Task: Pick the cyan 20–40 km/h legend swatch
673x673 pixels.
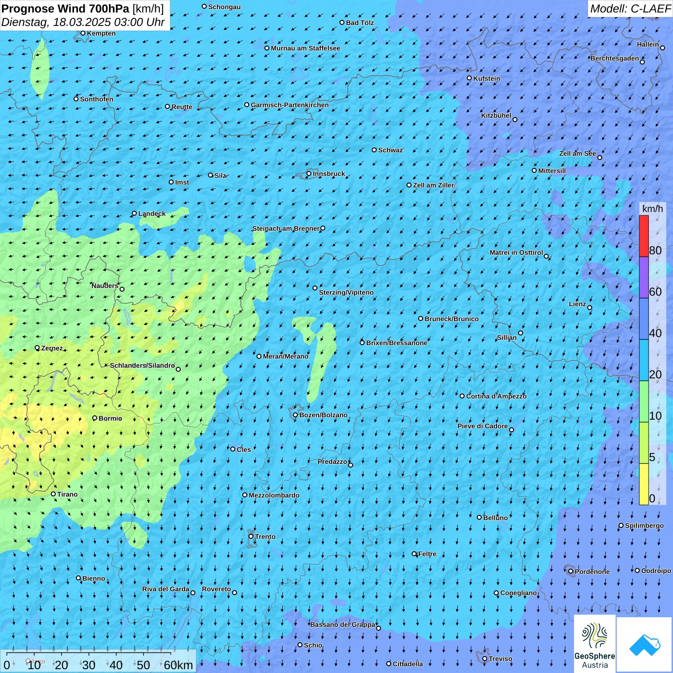Action: (644, 361)
